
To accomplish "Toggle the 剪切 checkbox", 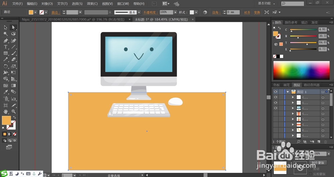I will coord(310,169).
